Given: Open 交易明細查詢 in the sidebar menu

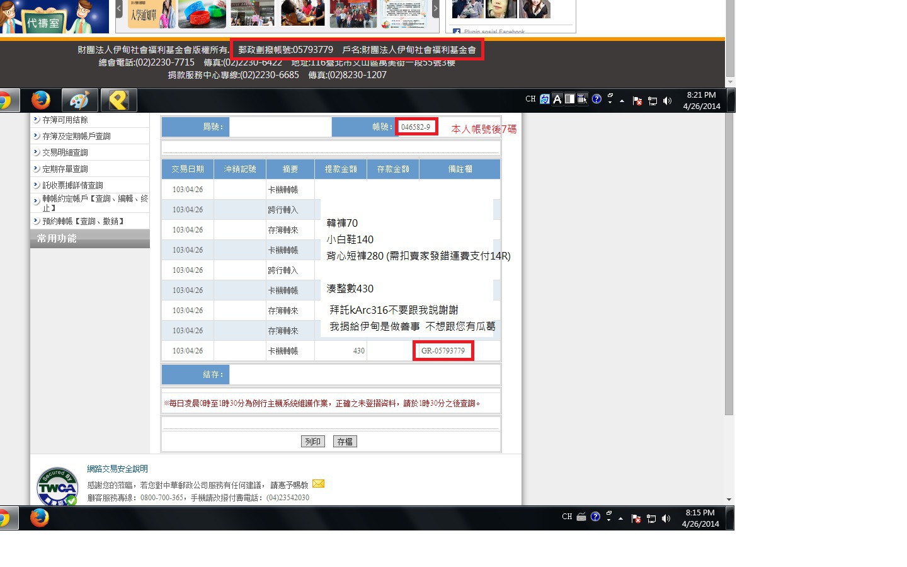Looking at the screenshot, I should [x=65, y=152].
